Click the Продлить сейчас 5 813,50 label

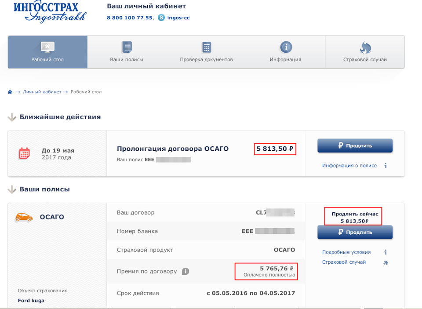[355, 217]
